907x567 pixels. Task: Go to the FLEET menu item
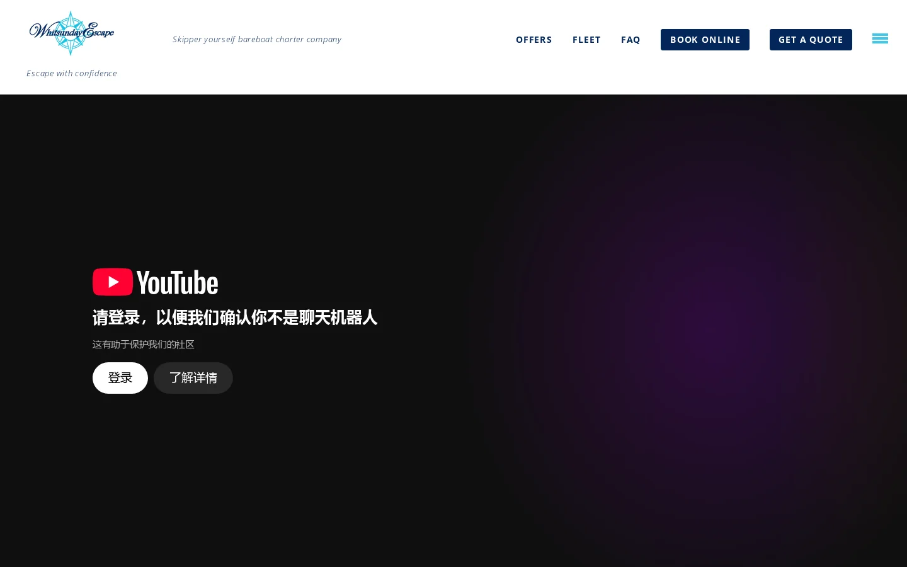[x=586, y=40]
